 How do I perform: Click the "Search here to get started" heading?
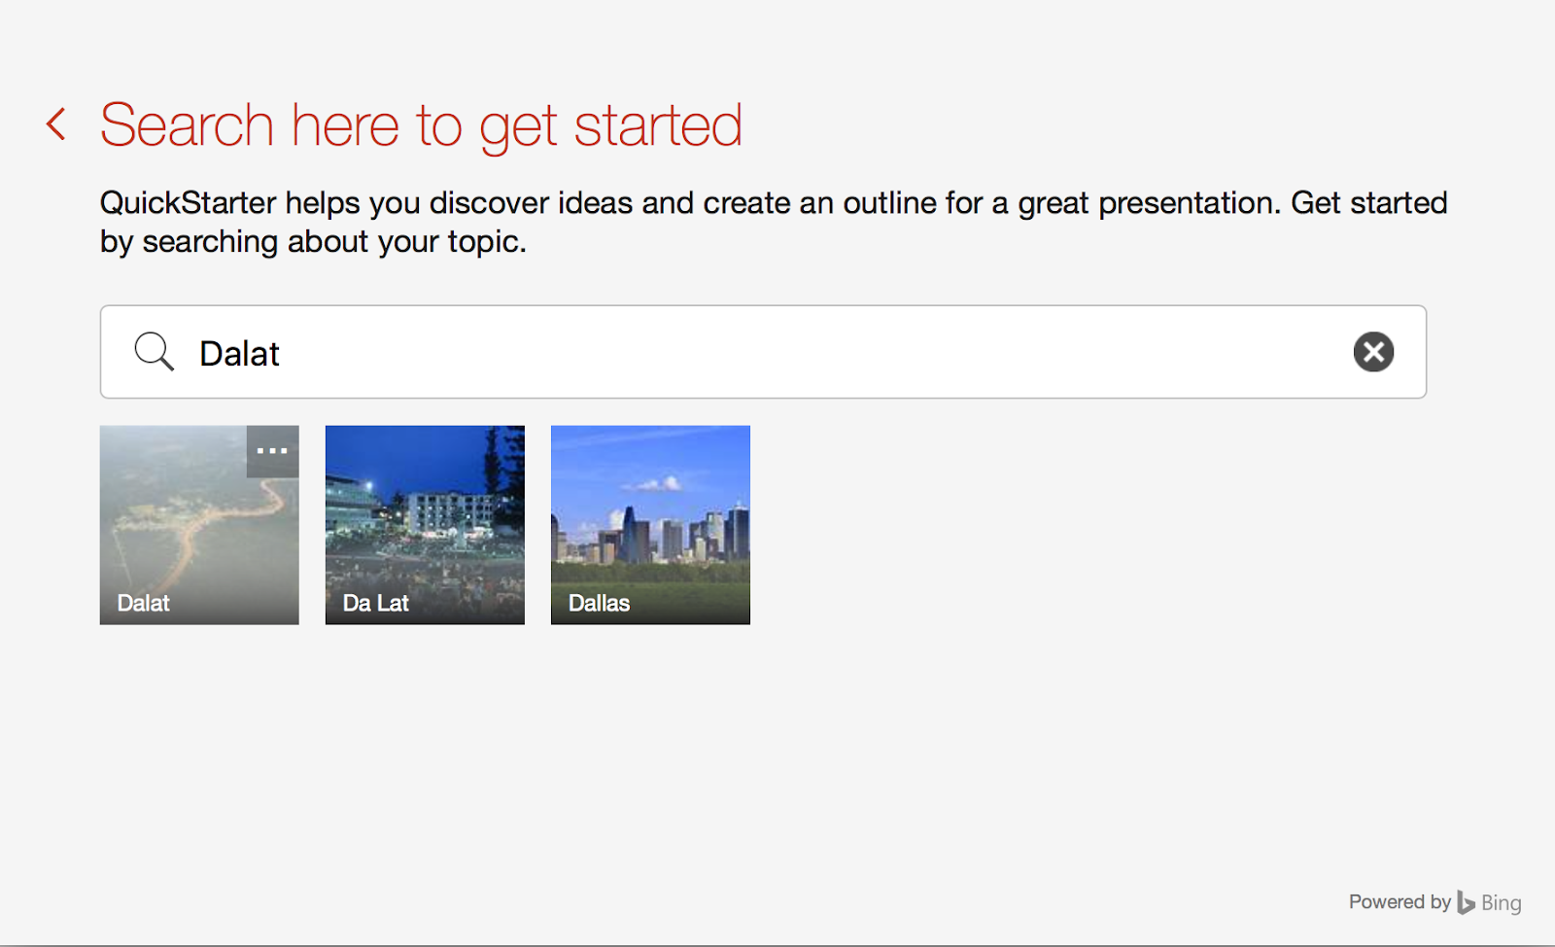click(x=421, y=125)
